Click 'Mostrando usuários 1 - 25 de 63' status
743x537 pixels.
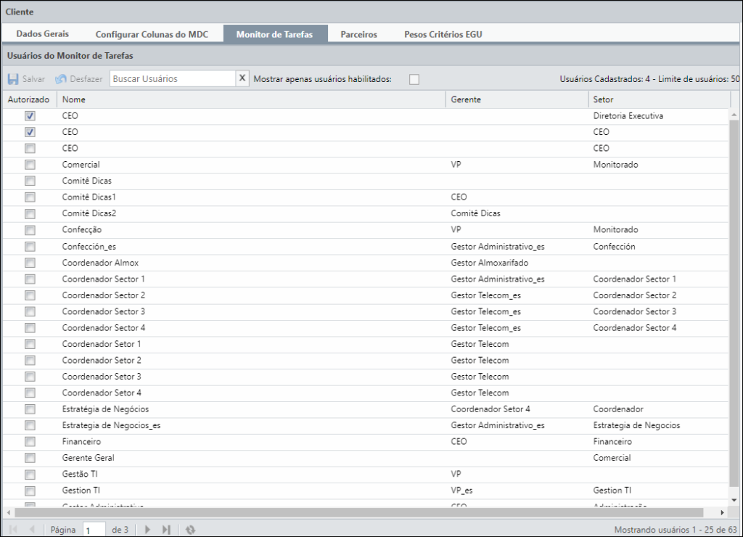tap(676, 530)
